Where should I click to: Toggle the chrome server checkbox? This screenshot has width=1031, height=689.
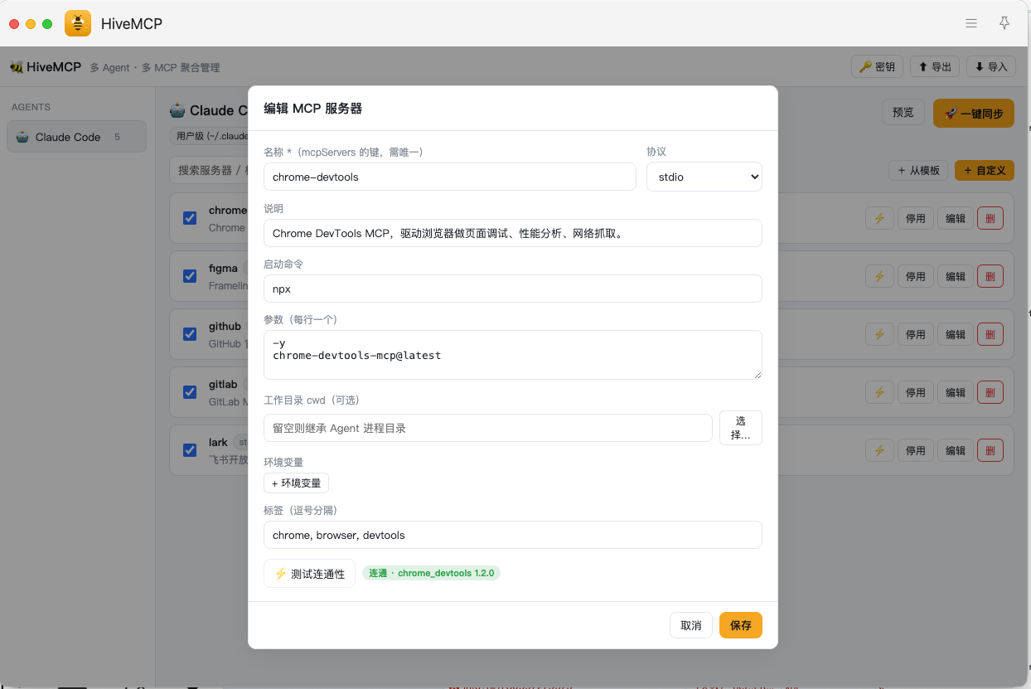(190, 218)
